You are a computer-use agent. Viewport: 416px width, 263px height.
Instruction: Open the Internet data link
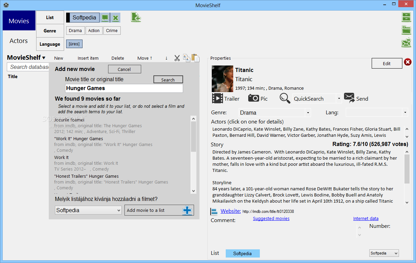366,218
